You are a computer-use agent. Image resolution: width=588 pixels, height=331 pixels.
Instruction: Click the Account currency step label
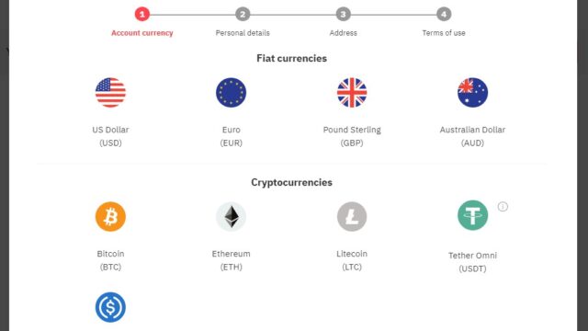tap(142, 33)
